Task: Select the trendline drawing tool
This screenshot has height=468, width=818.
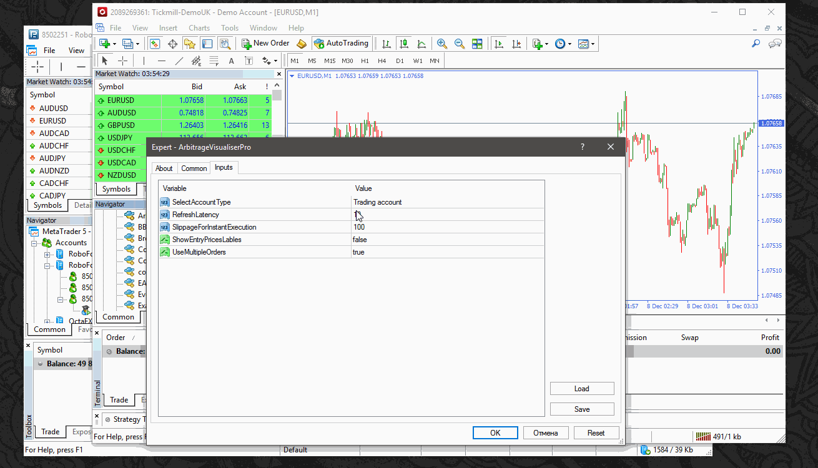Action: pos(179,61)
